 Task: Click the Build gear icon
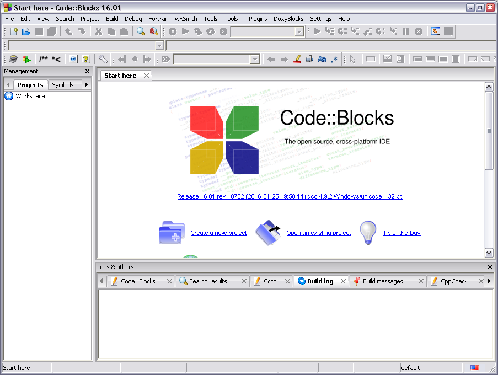point(173,31)
